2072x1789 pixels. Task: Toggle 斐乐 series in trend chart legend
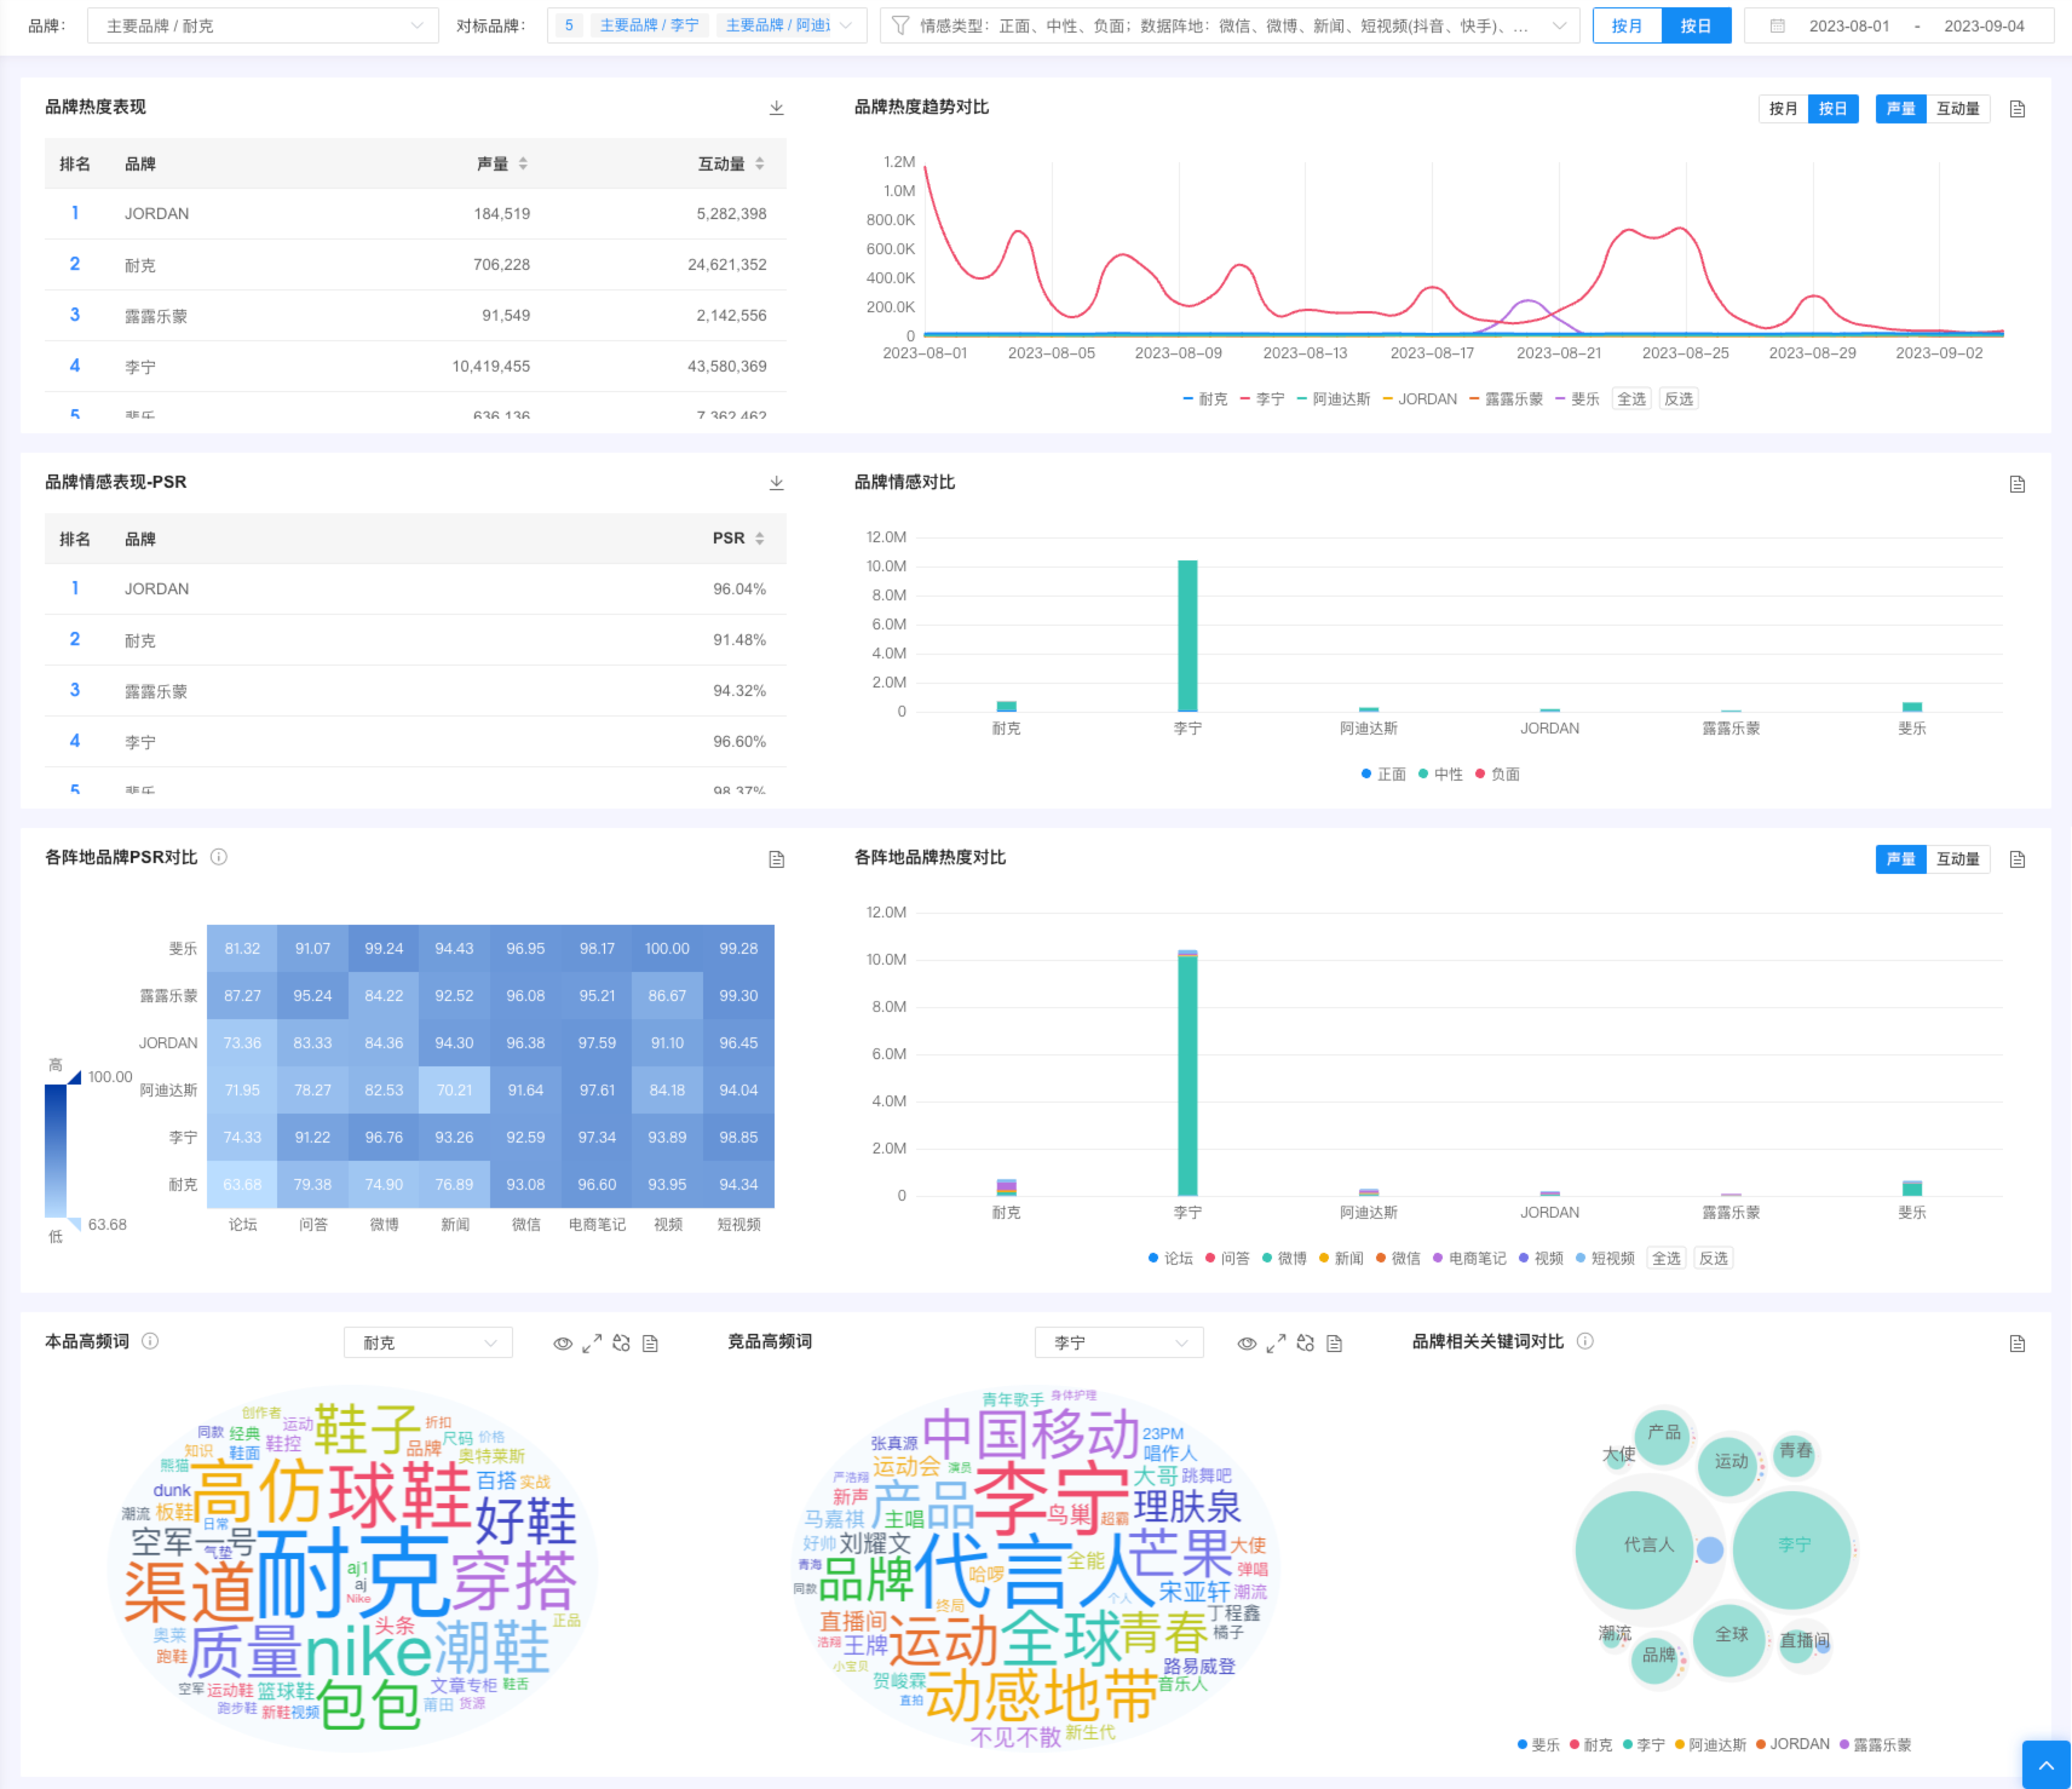pos(1577,399)
